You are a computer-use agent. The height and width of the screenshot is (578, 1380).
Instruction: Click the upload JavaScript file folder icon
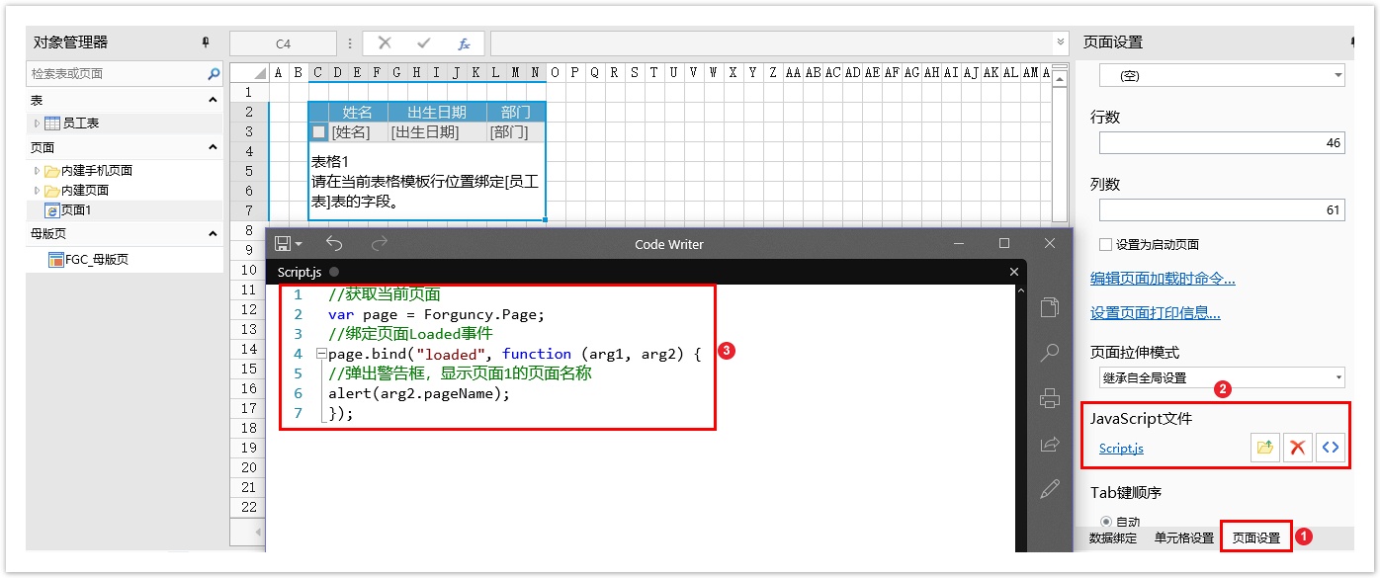[x=1264, y=448]
